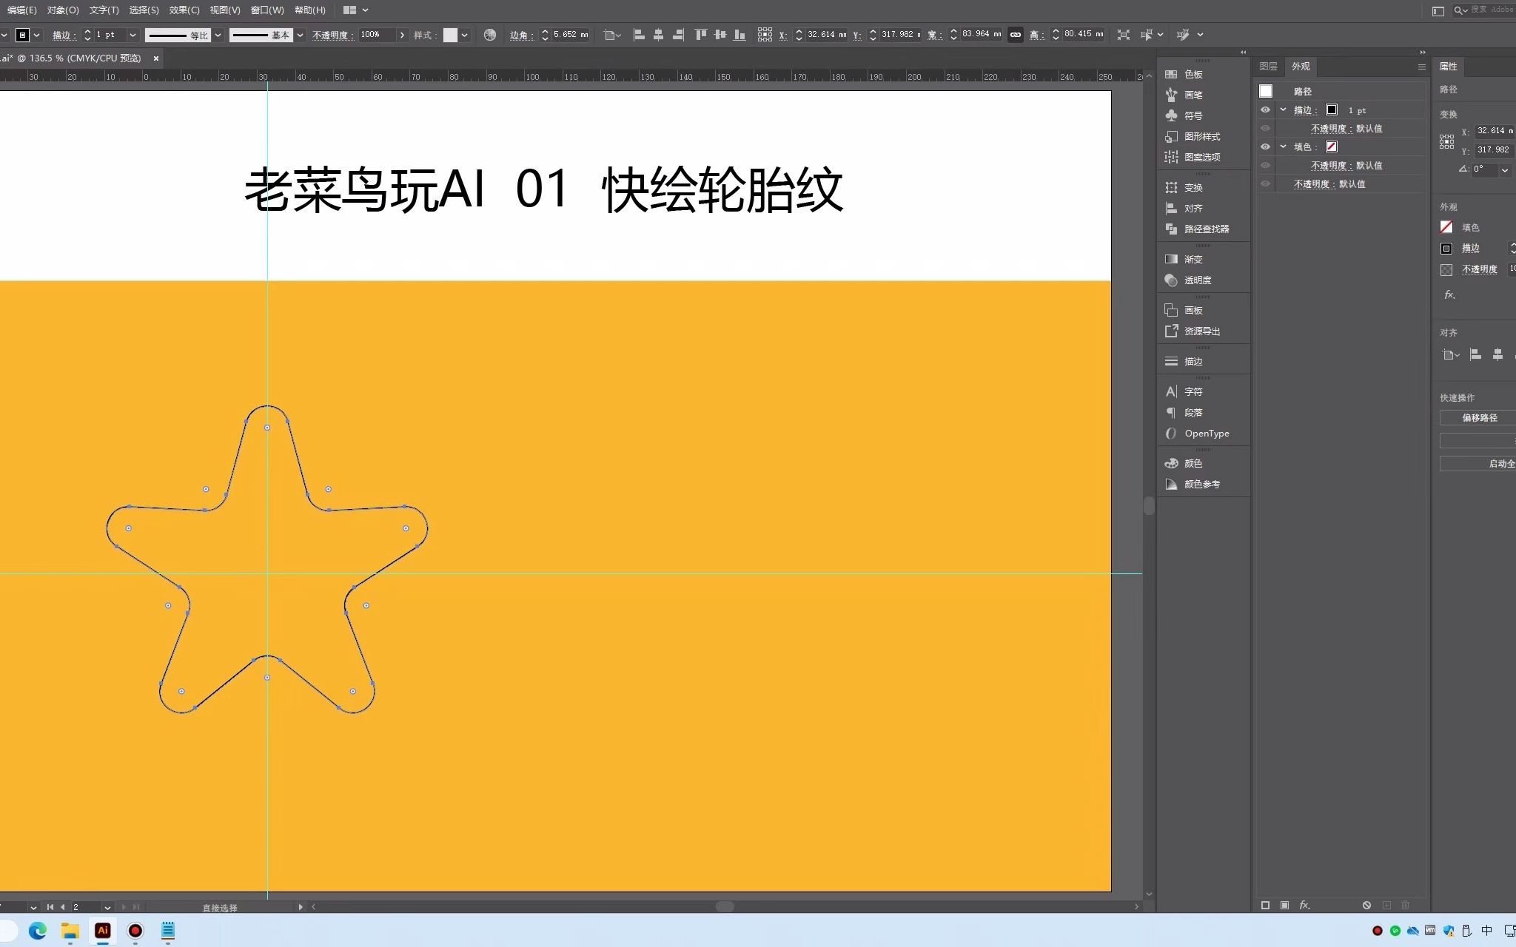Click the recolor artwork wheel icon in control bar
1516x947 pixels.
click(x=490, y=35)
